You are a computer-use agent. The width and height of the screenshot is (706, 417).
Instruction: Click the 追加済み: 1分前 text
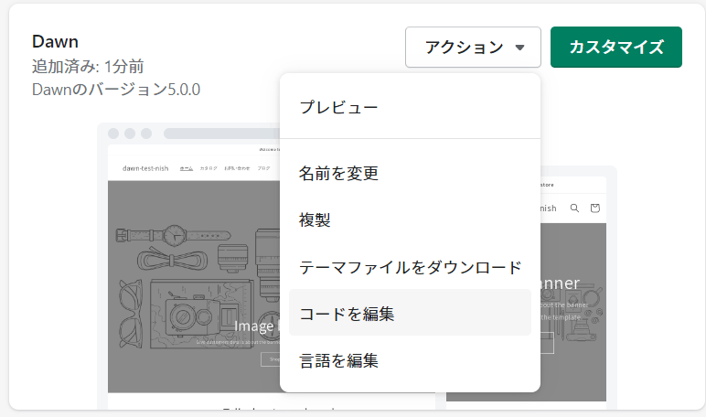[88, 67]
